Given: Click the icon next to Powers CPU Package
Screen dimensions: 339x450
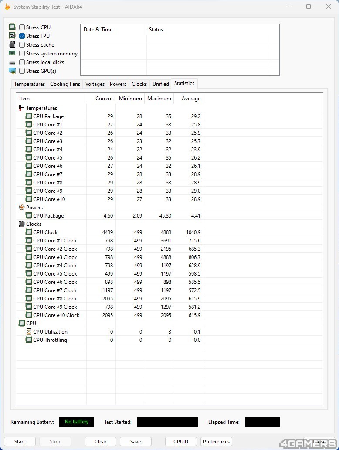Looking at the screenshot, I should coord(29,215).
